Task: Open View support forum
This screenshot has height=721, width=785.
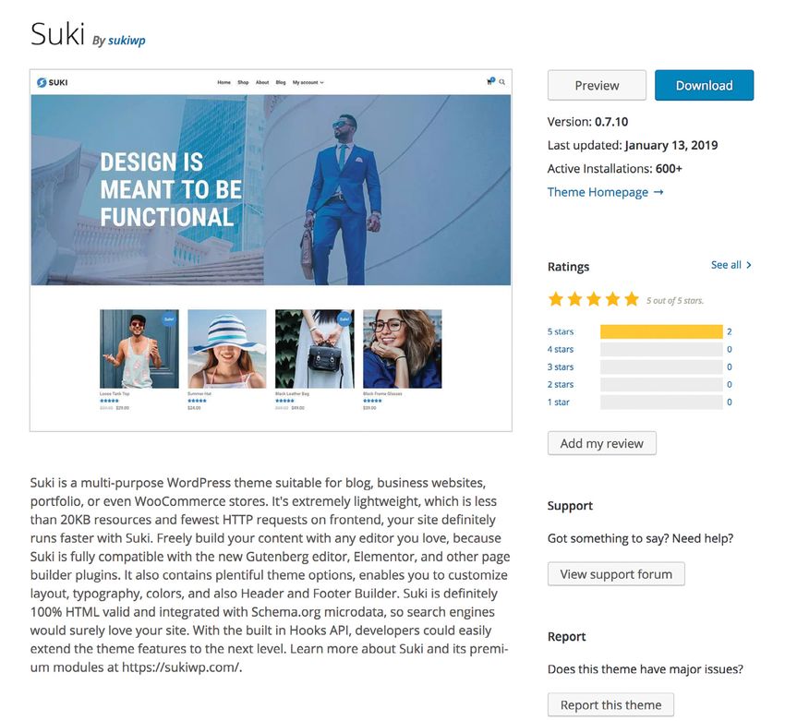Action: click(616, 574)
